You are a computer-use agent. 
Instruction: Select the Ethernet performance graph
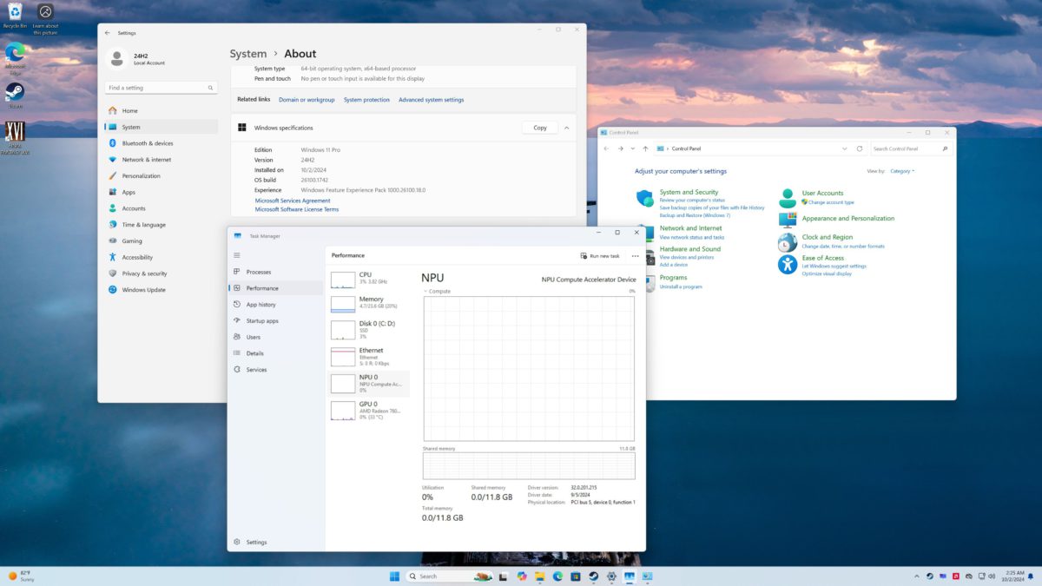(369, 355)
